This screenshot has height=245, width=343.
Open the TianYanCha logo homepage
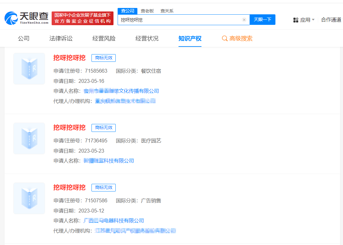[x=26, y=18]
